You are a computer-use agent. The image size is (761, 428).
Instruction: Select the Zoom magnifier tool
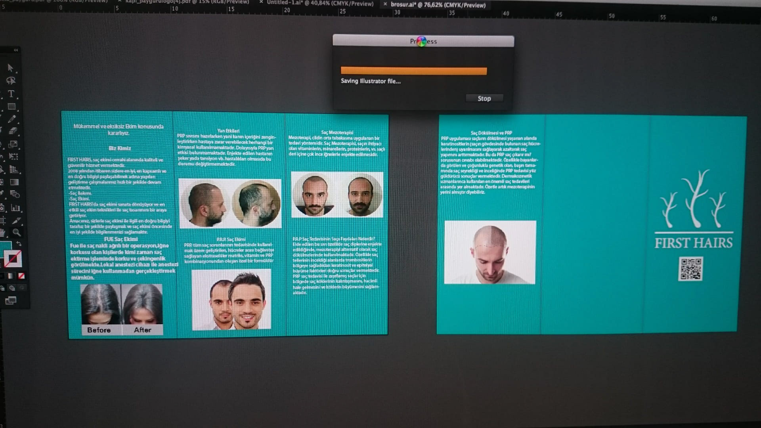point(16,232)
